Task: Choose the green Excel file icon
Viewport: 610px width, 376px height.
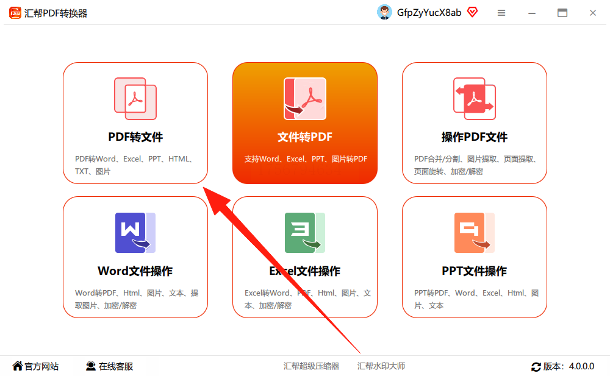Action: coord(305,233)
